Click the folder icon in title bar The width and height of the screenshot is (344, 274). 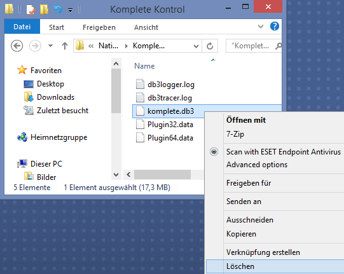[9, 9]
